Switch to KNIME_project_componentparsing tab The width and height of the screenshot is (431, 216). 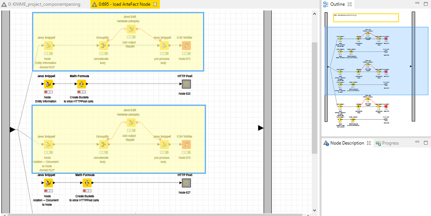point(41,4)
